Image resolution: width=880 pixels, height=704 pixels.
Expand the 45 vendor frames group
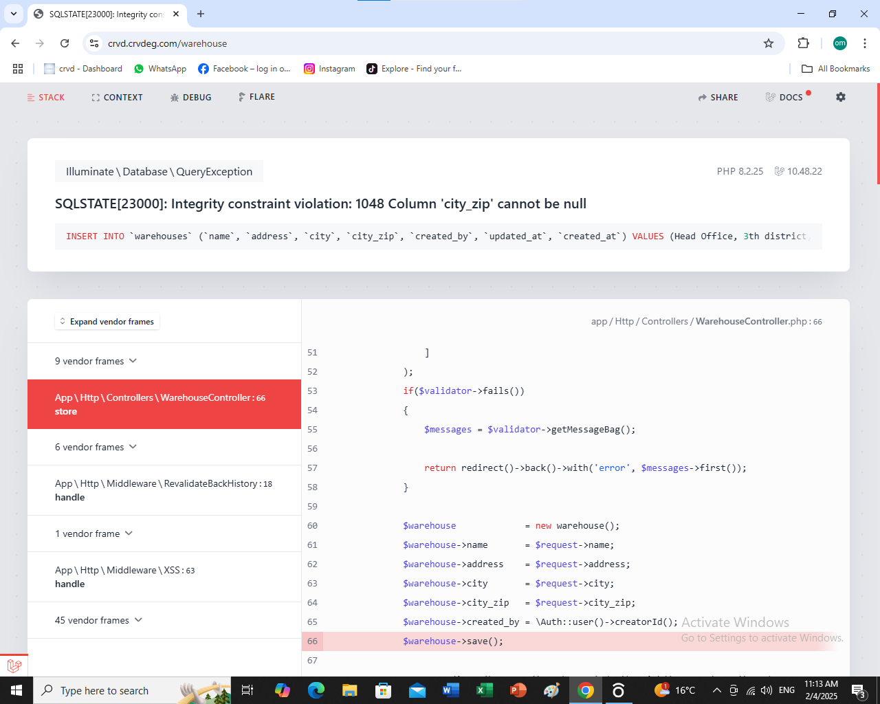tap(99, 620)
